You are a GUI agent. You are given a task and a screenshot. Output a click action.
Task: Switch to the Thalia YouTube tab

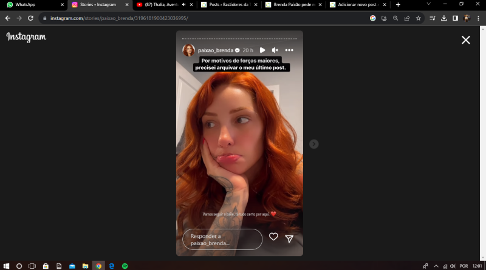tap(161, 4)
